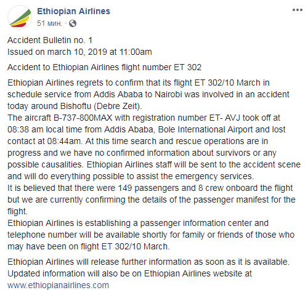Click the "51 мин." post timestamp
Screen dimensions: 308x290
pyautogui.click(x=49, y=23)
